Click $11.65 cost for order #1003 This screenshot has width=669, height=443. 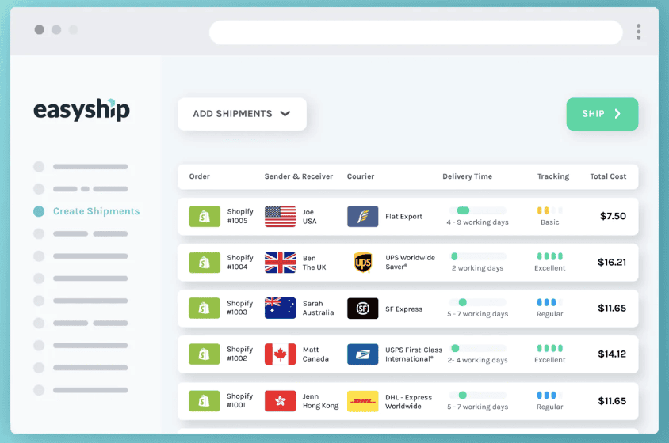tap(612, 308)
